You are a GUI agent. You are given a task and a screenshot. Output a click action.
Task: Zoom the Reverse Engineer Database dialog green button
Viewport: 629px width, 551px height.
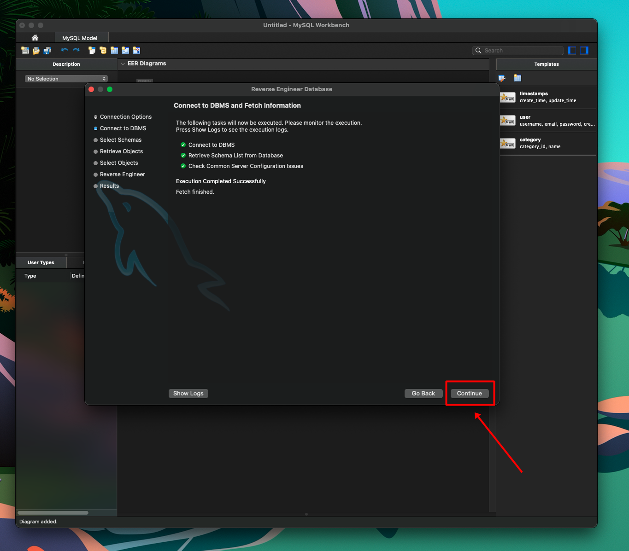coord(110,89)
